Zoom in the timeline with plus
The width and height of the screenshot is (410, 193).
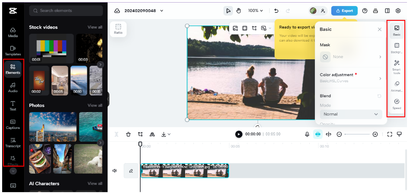tap(375, 134)
